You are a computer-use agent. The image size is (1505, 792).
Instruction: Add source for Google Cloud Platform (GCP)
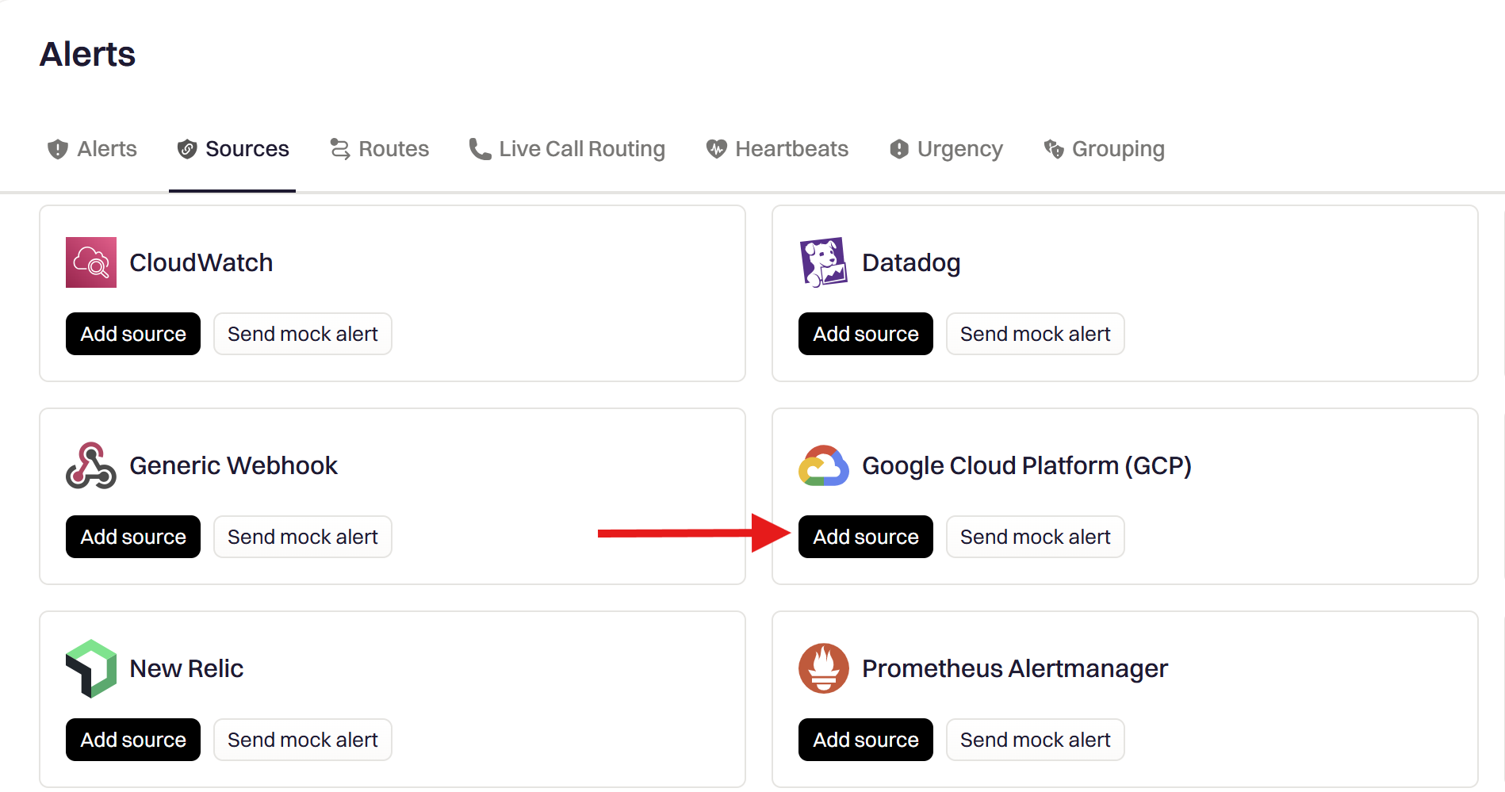click(866, 537)
